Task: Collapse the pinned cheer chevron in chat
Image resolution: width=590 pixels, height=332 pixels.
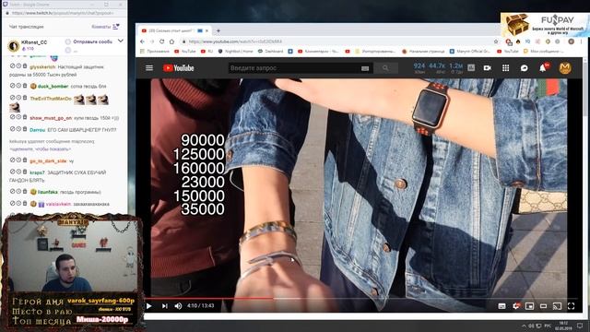Action: [121, 41]
